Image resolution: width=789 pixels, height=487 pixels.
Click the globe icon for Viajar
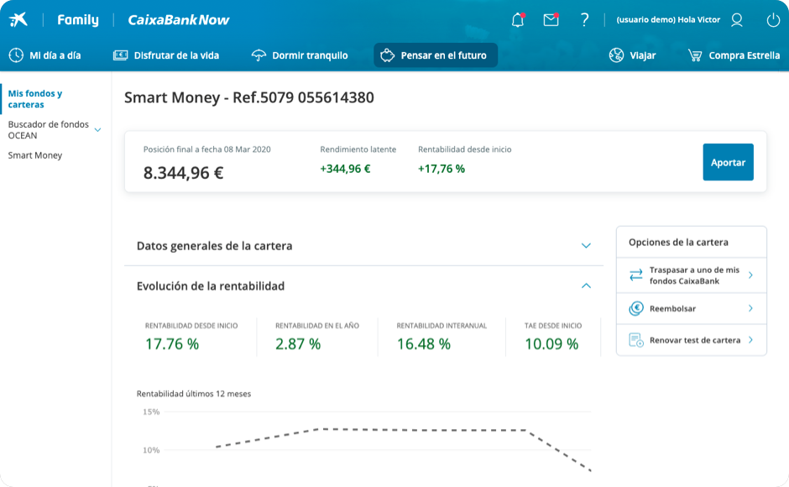point(616,55)
